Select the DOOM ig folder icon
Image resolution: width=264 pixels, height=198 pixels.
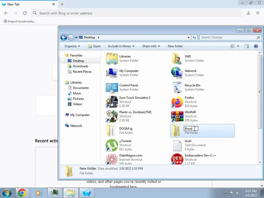click(111, 131)
